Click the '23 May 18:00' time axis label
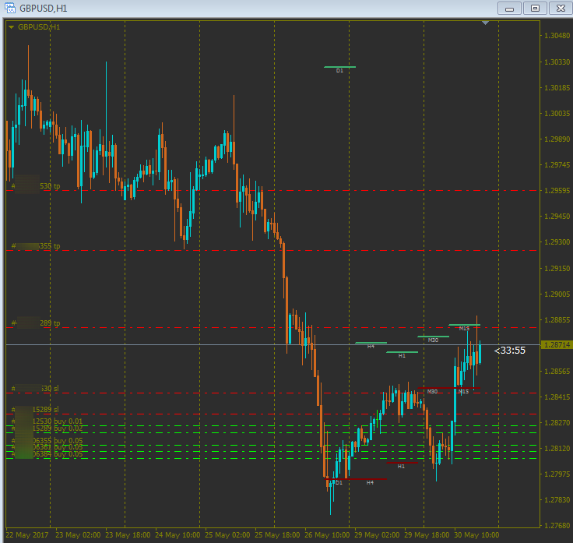This screenshot has width=573, height=543. point(128,535)
